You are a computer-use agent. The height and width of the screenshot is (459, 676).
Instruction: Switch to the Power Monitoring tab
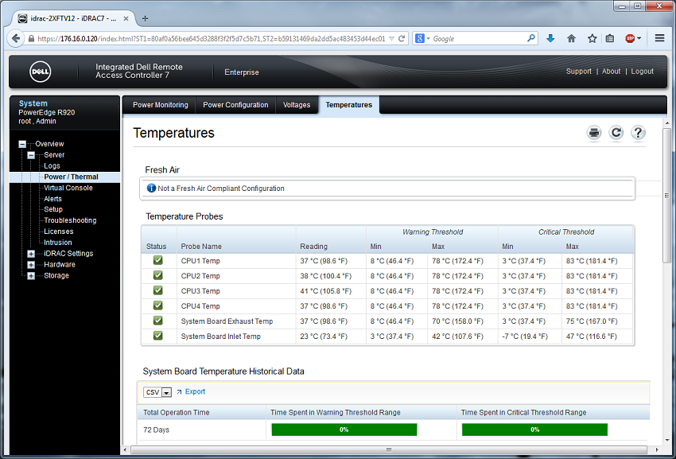click(x=161, y=105)
